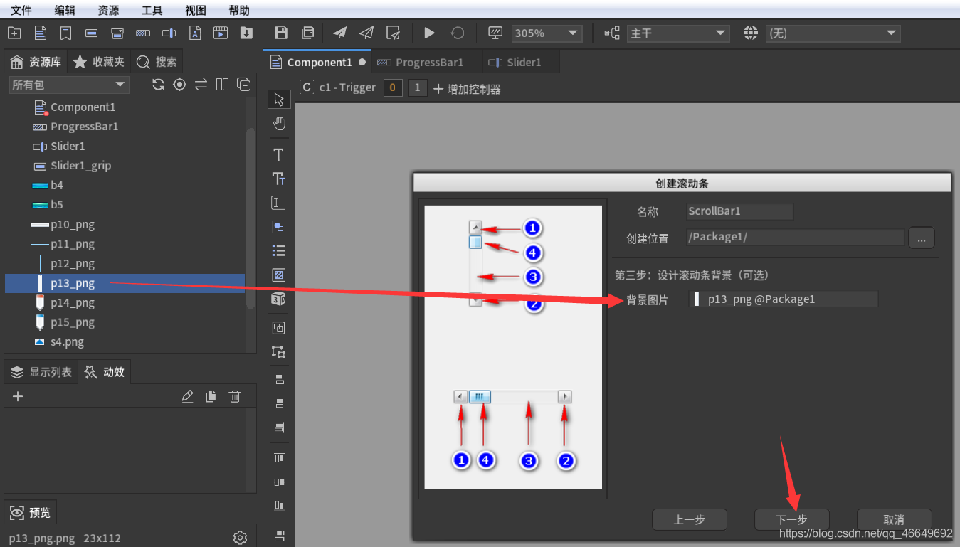Click 增加控制器 to add controller
This screenshot has width=960, height=547.
[x=467, y=89]
